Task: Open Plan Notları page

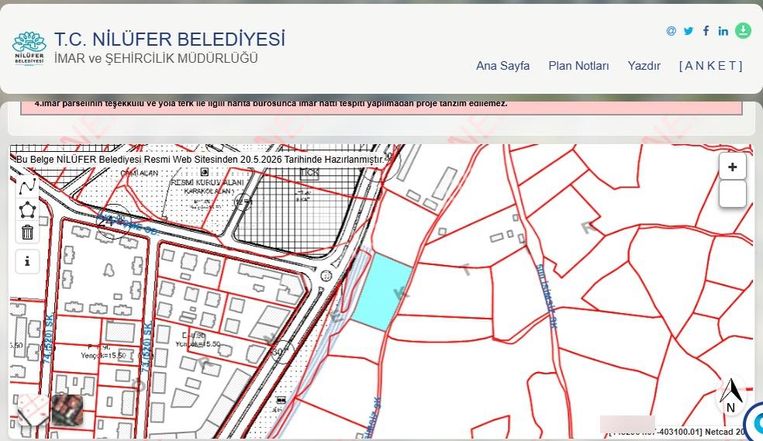Action: tap(578, 66)
